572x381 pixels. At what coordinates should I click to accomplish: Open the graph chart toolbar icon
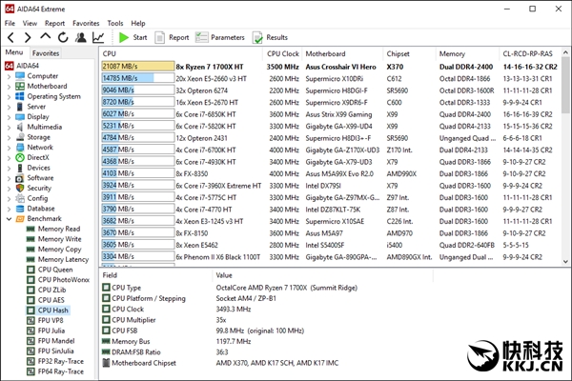[x=98, y=37]
